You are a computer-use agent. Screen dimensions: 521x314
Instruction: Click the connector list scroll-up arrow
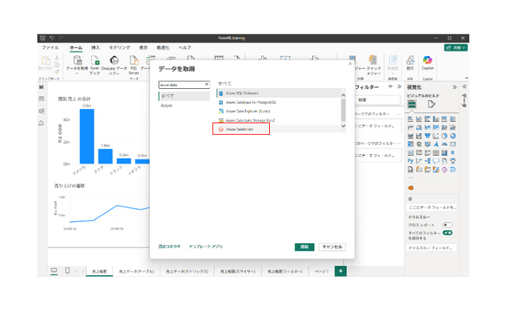[343, 95]
